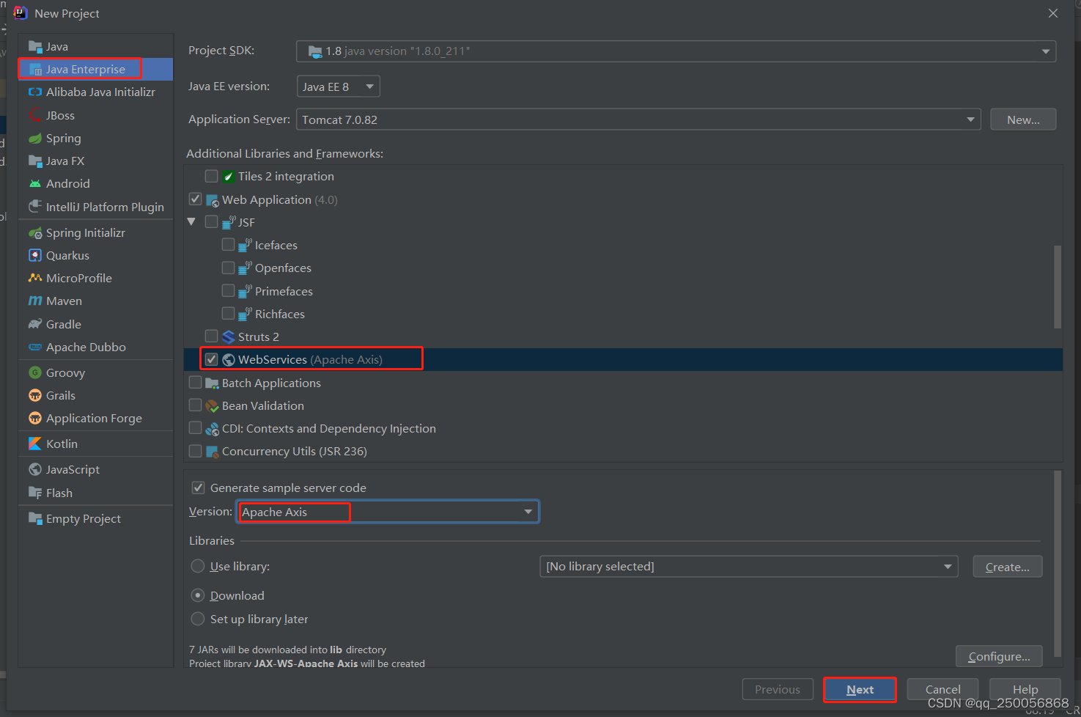Screen dimensions: 1081x717
Task: Click the Groovy icon
Action: (x=35, y=372)
